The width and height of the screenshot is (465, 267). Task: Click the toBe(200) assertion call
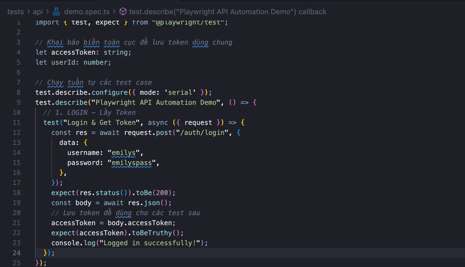click(x=152, y=193)
